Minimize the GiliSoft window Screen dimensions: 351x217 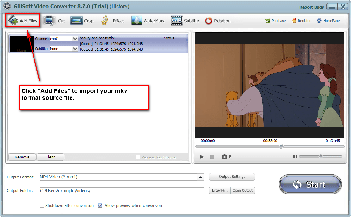332,7
